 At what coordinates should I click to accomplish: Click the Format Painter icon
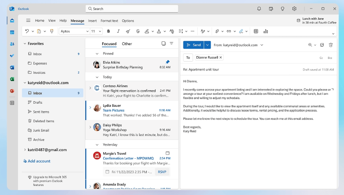pos(52,31)
